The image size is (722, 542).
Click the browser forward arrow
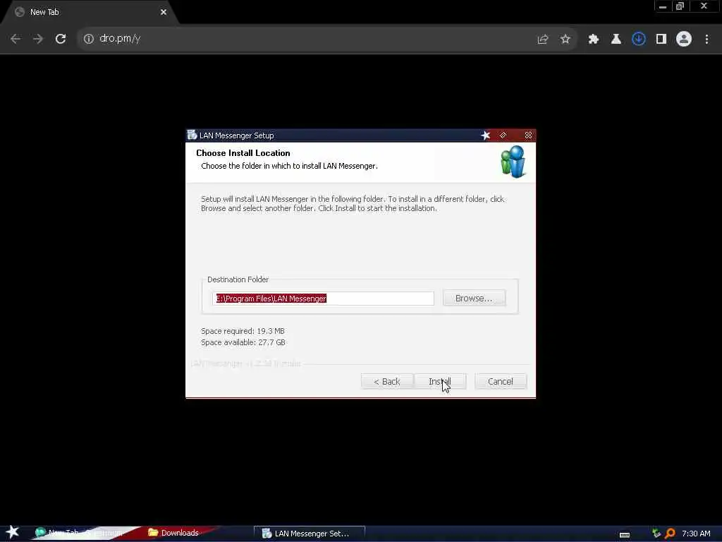click(38, 39)
